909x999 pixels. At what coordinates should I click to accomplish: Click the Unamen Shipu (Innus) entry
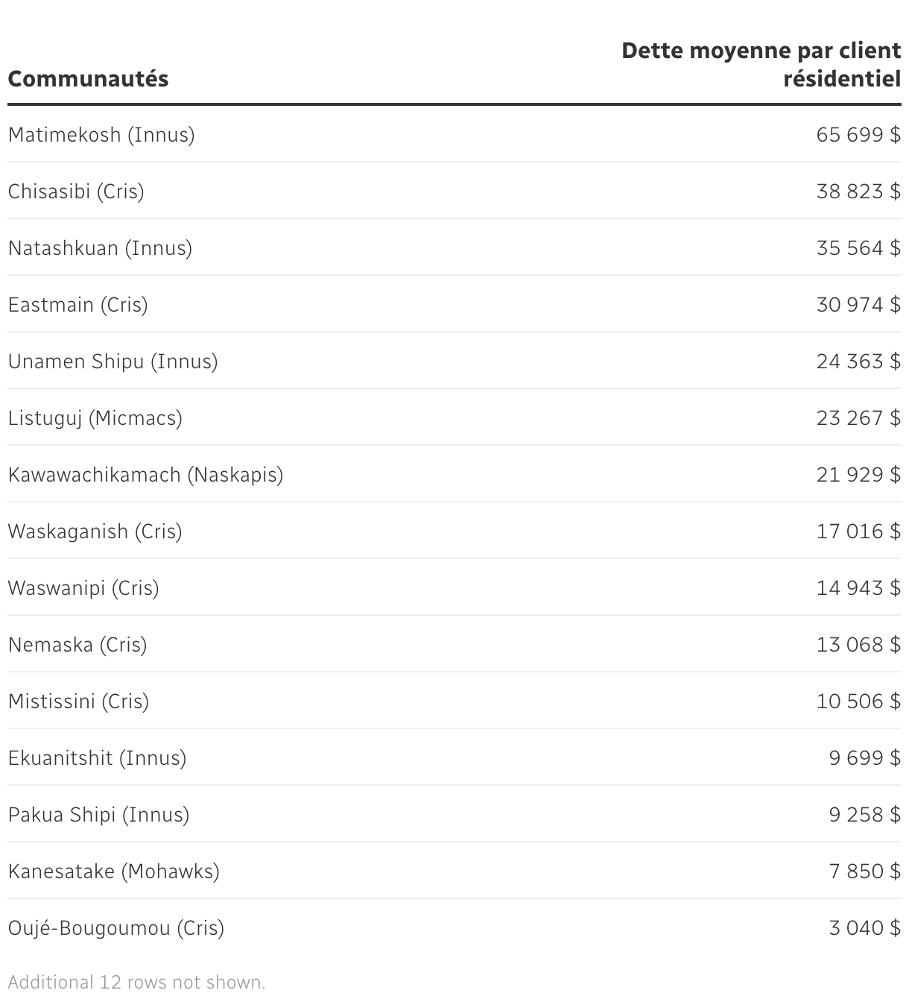point(113,362)
